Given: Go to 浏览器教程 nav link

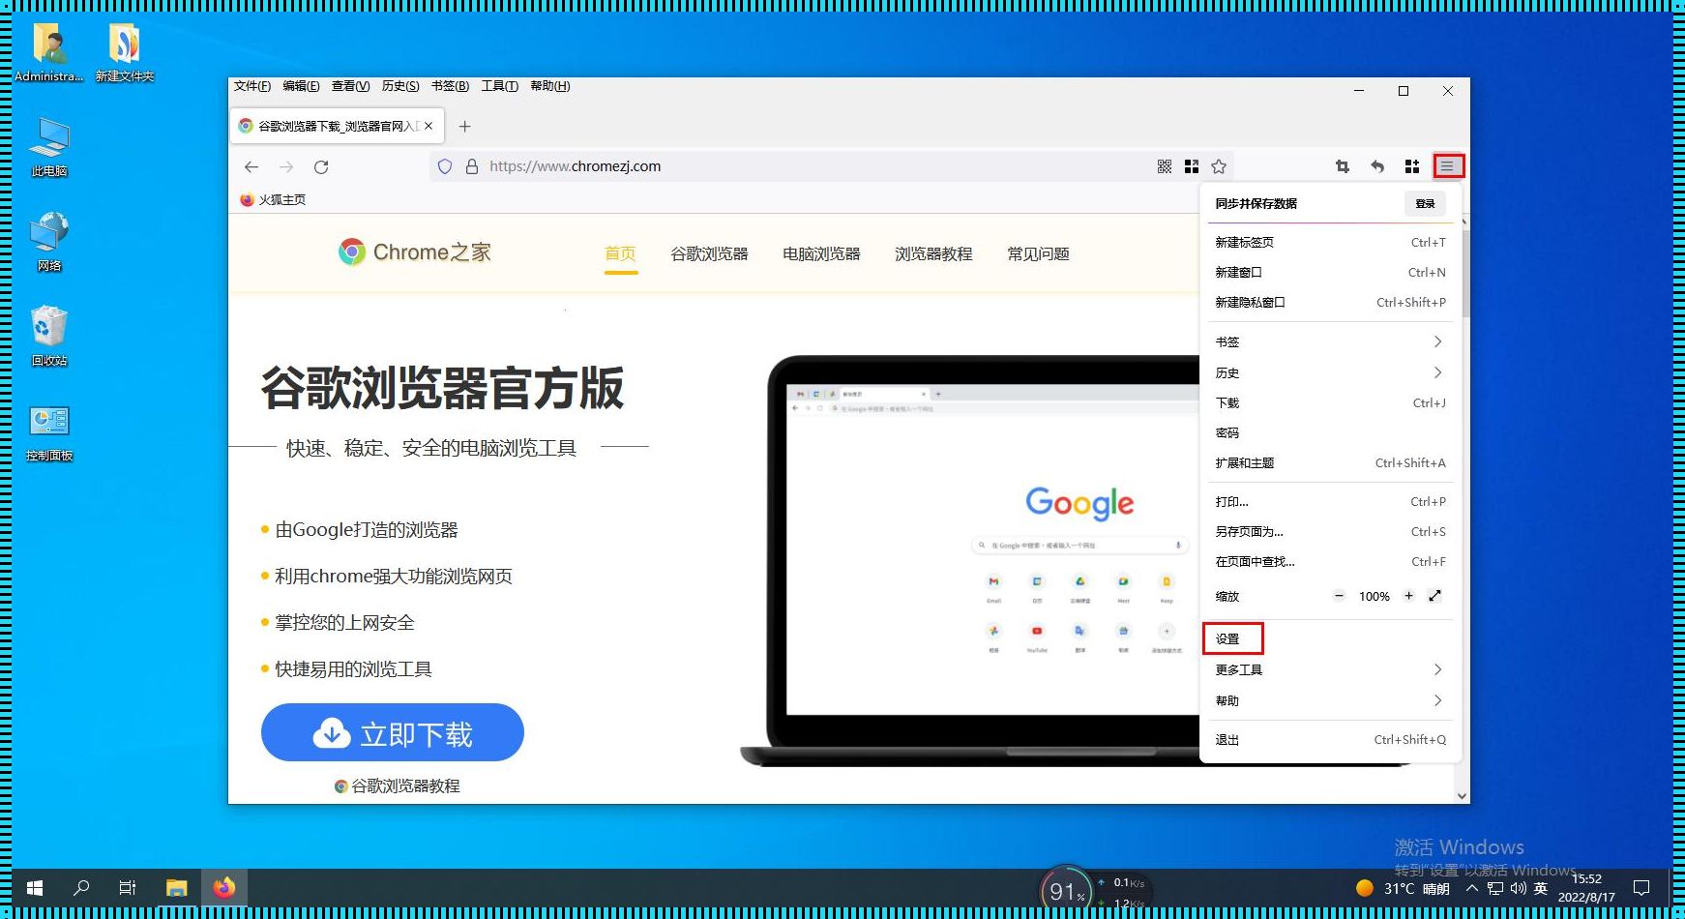Looking at the screenshot, I should [933, 253].
